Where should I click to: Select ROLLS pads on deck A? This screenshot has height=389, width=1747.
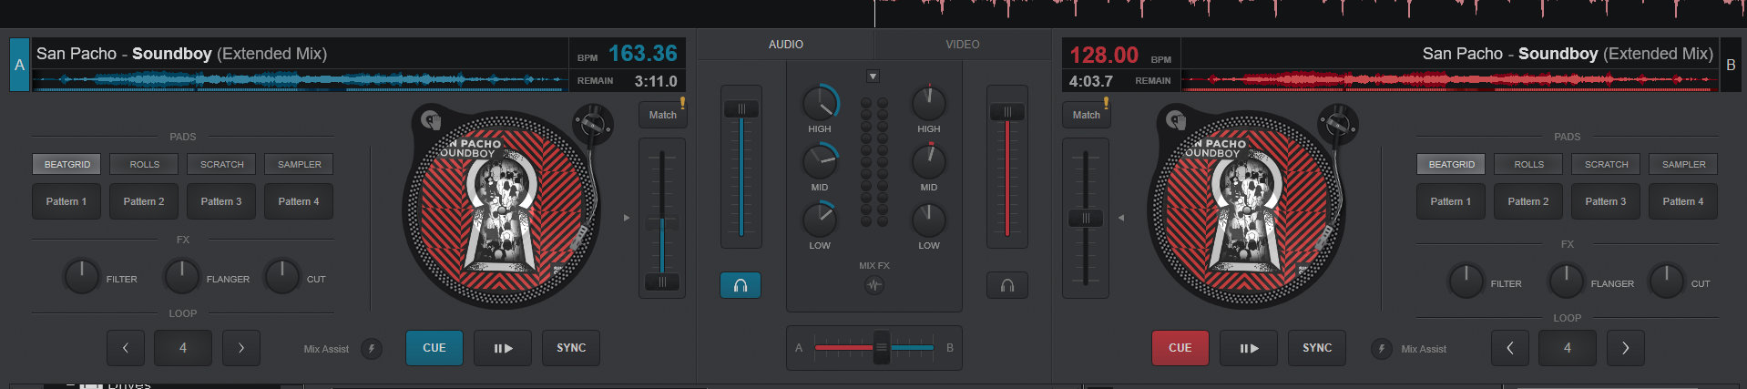coord(144,165)
